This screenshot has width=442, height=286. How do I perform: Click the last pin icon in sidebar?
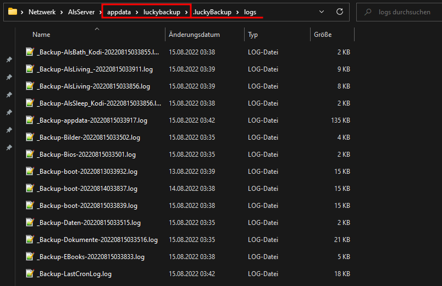pyautogui.click(x=9, y=147)
